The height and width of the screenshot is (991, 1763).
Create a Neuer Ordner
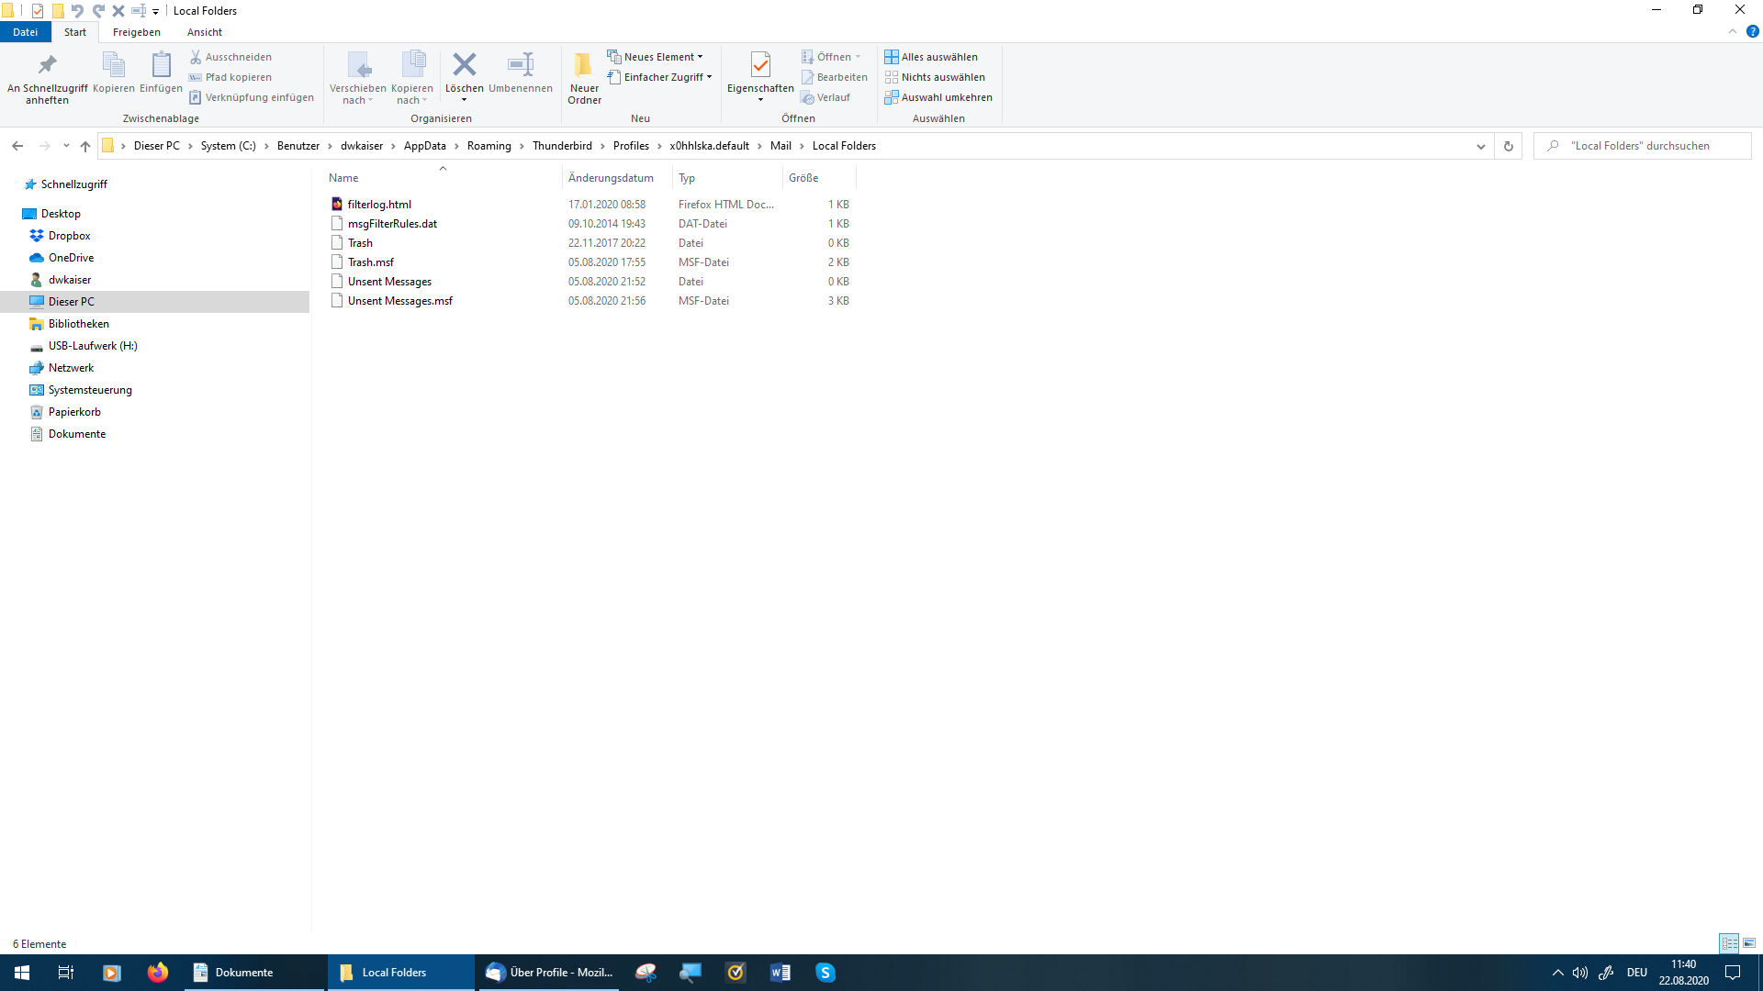[584, 77]
